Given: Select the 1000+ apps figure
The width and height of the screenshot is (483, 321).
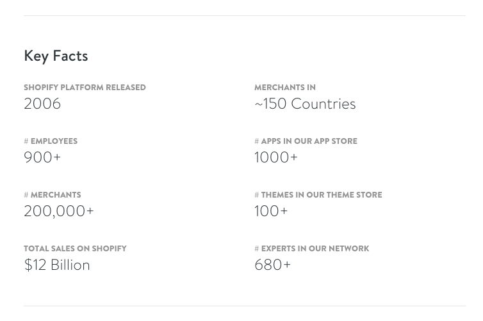Looking at the screenshot, I should [275, 157].
